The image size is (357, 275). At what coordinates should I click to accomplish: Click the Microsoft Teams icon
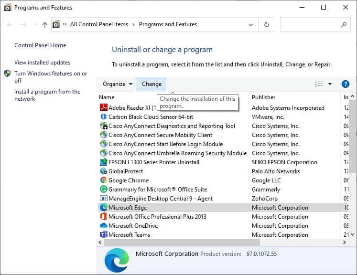(x=104, y=234)
